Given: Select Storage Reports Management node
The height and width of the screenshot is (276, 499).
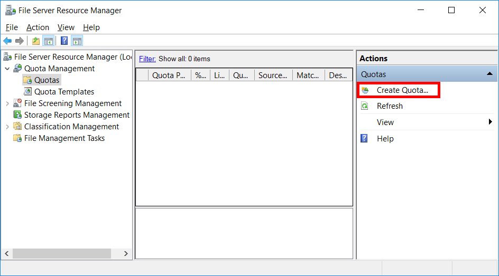Looking at the screenshot, I should pyautogui.click(x=77, y=115).
